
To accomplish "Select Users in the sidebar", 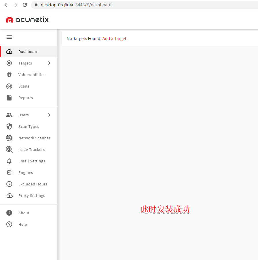I will pos(29,115).
